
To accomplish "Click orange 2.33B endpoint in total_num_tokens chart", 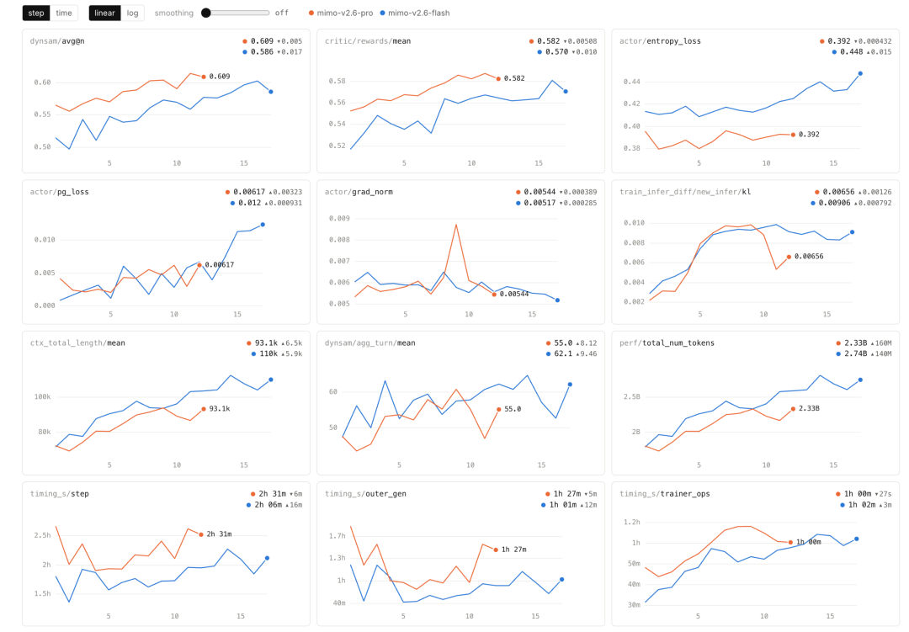I will tap(793, 409).
